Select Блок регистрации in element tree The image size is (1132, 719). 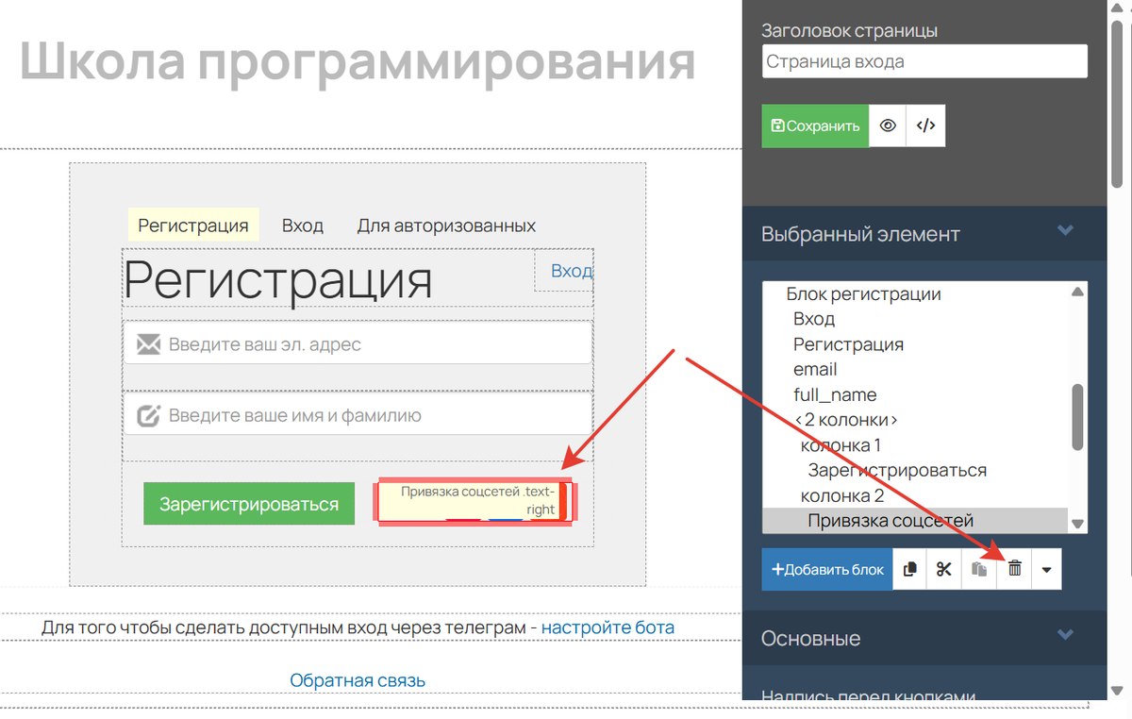pyautogui.click(x=863, y=293)
